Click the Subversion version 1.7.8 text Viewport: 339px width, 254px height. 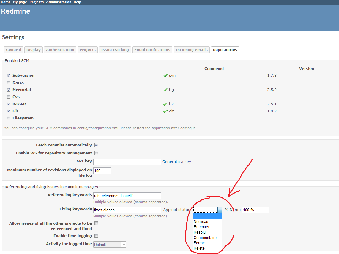(272, 76)
